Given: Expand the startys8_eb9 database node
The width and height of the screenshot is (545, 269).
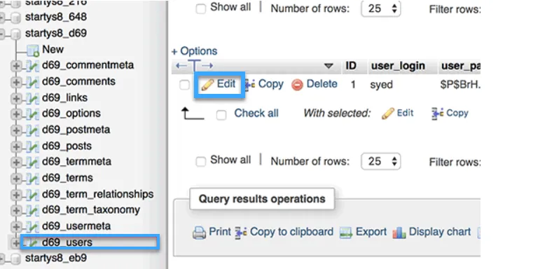Looking at the screenshot, I should click(x=2, y=258).
